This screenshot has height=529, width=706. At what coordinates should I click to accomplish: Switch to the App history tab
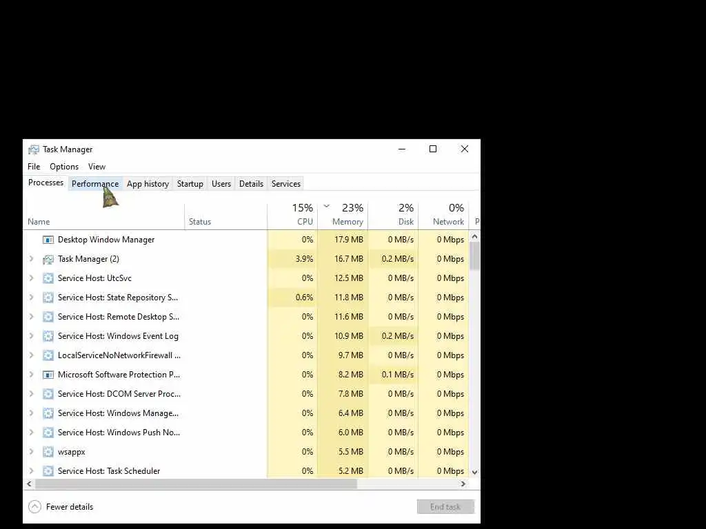pos(148,183)
